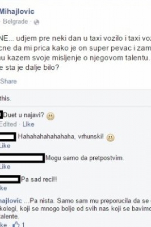Open the redacted name beside "Hahahahahahahaha" comment
The height and width of the screenshot is (227, 151).
pos(8,137)
